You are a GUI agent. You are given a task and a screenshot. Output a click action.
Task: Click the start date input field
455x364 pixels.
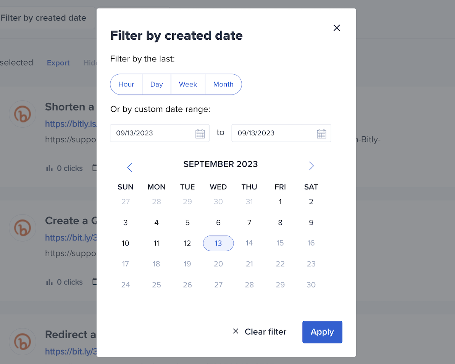coord(153,133)
